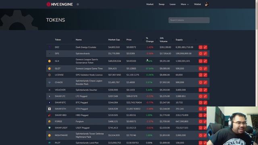Trade the Splinterlands VOUCHER token
Screen dimensions: 258x145
tap(205, 90)
